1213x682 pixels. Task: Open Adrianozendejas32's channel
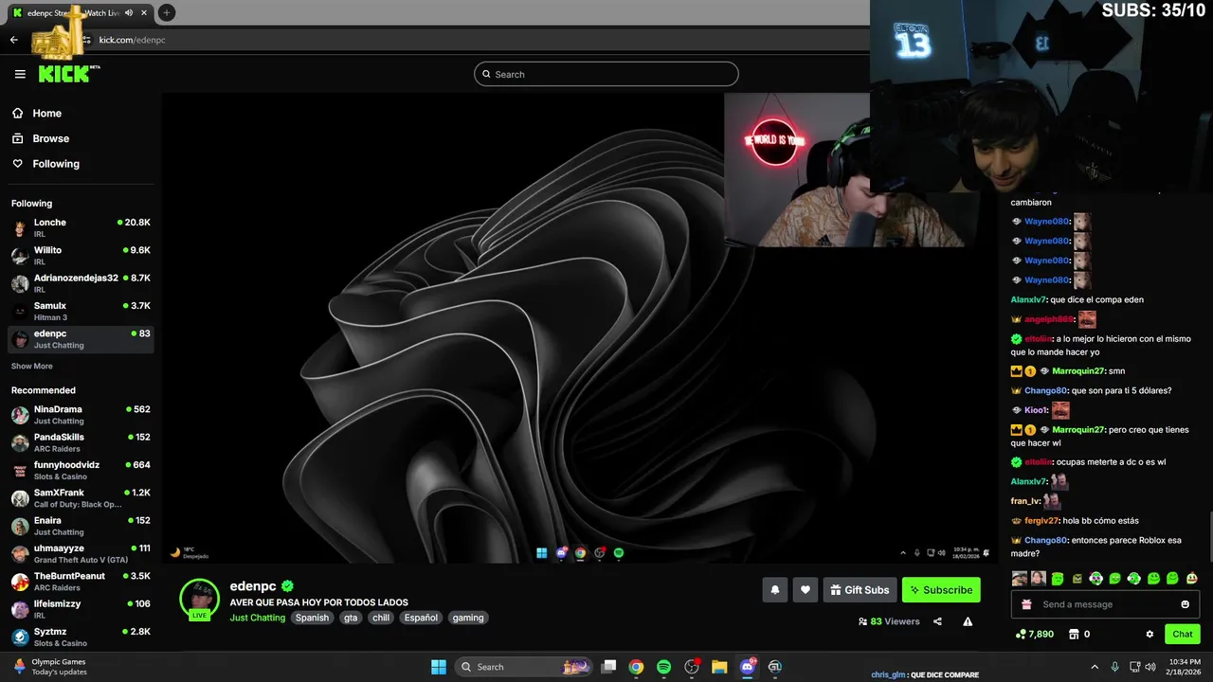coord(81,283)
